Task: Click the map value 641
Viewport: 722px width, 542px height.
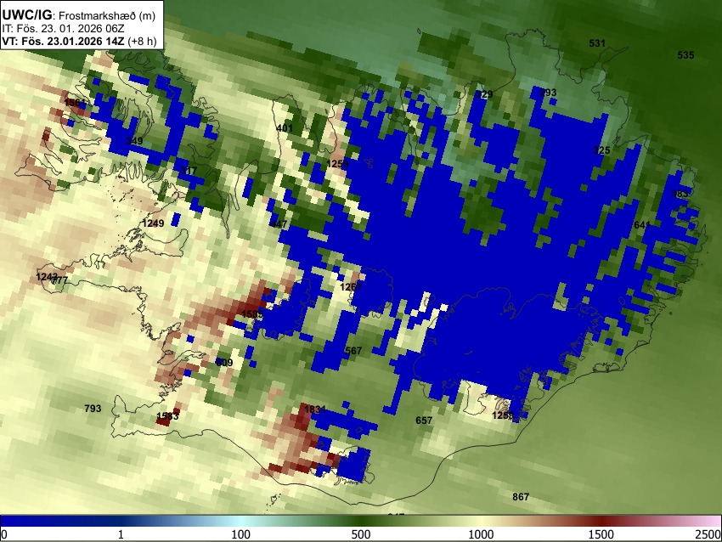Action: (x=642, y=225)
